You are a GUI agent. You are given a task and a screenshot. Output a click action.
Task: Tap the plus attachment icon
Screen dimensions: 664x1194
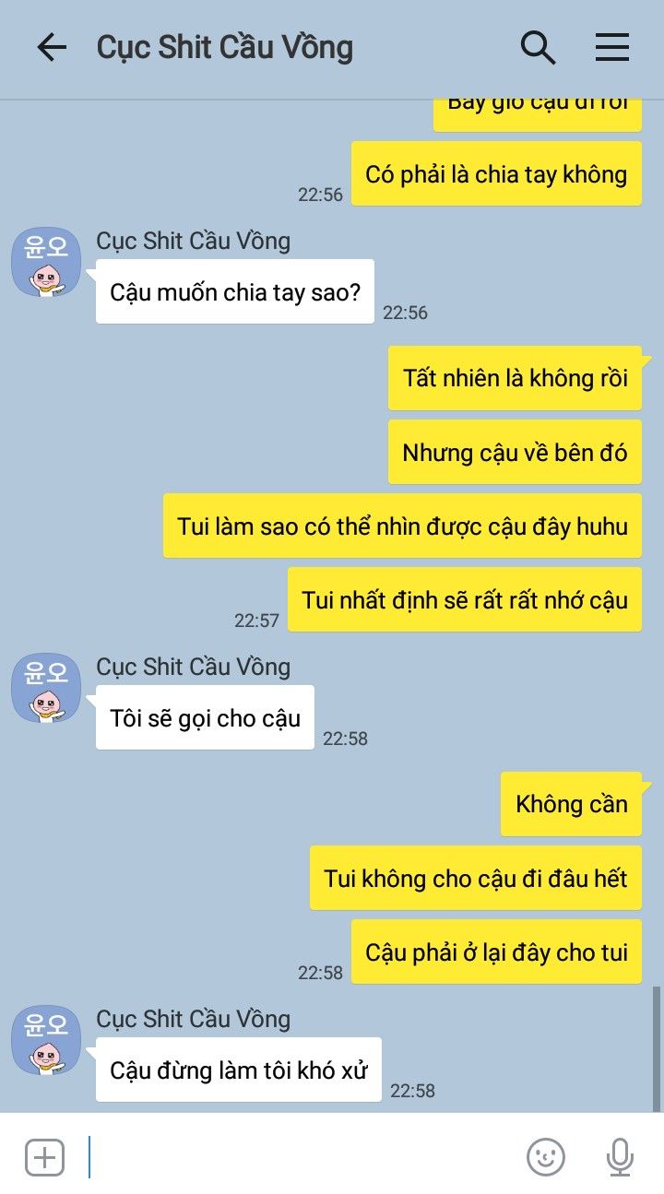pos(44,1156)
